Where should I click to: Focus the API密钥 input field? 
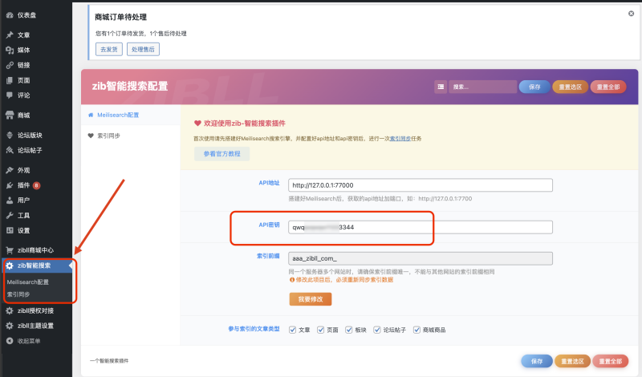pos(421,227)
